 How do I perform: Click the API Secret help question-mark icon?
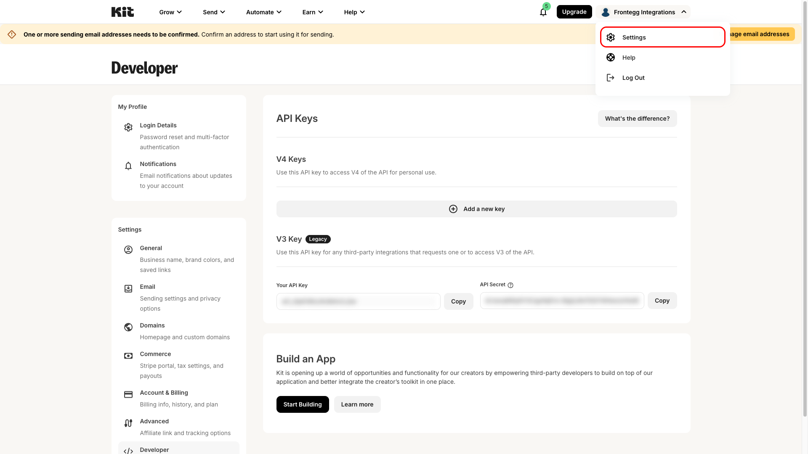click(510, 285)
